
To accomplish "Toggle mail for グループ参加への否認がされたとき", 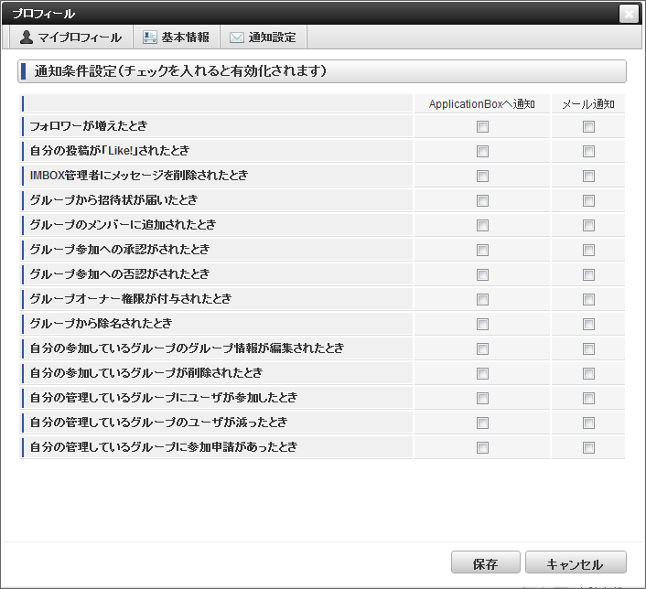I will 588,274.
